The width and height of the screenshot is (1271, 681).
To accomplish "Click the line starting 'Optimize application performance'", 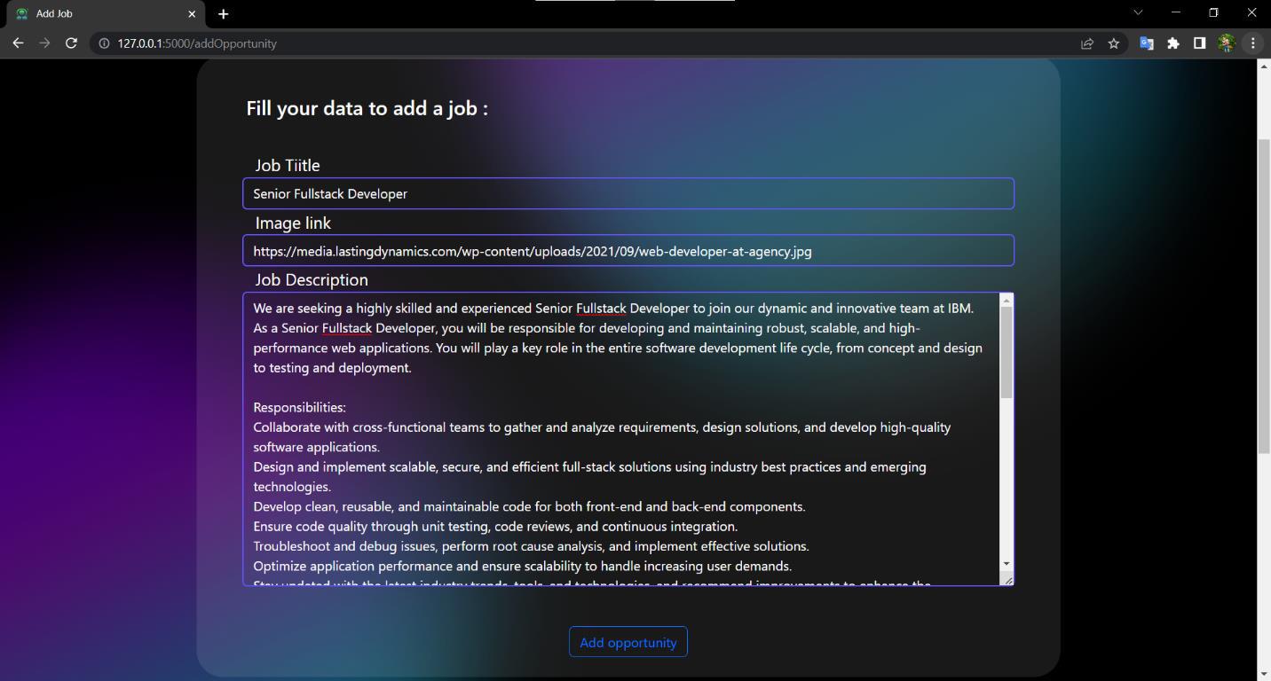I will pos(522,566).
